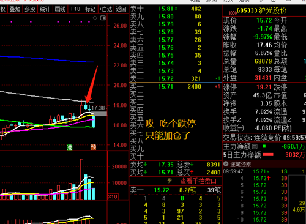Image resolution: width=306 pixels, height=224 pixels.
Task: Click the 资产 value 45.3亿
Action: [x=263, y=95]
